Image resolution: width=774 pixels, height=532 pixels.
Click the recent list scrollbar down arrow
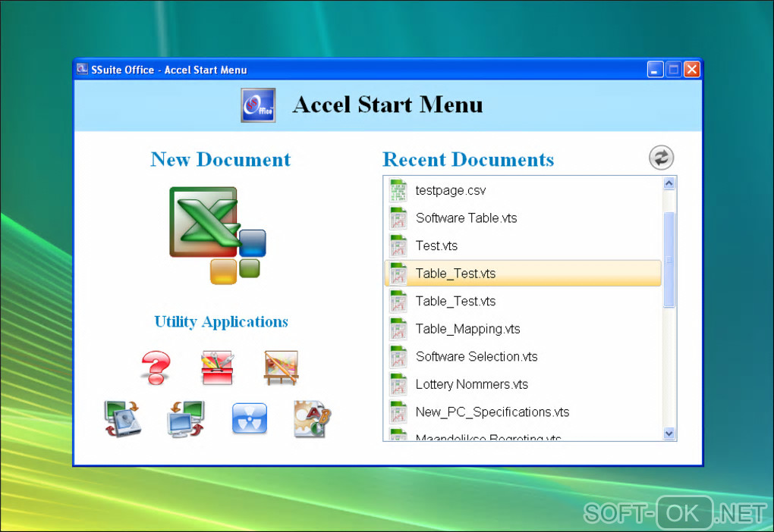click(x=669, y=433)
